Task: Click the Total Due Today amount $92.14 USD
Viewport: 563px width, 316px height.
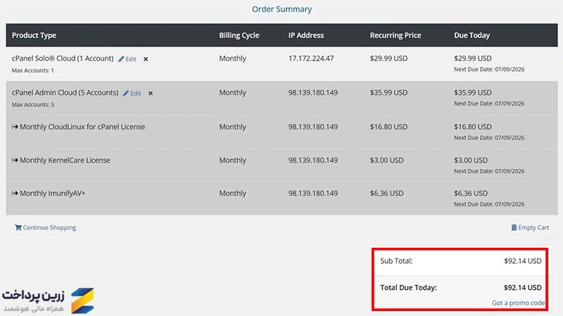Action: point(522,288)
